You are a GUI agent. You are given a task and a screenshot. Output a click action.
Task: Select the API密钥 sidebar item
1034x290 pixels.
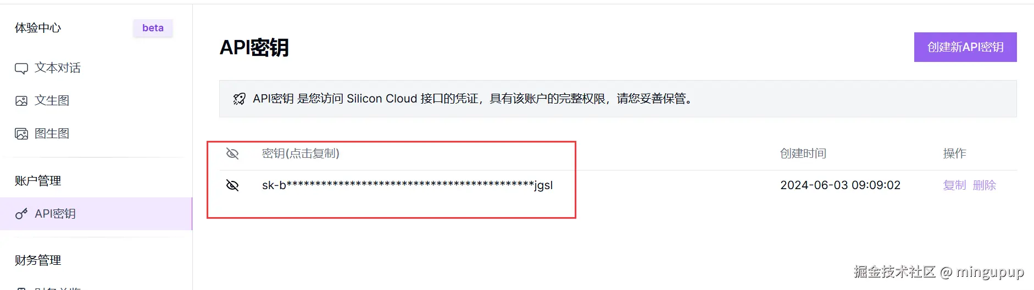(96, 214)
